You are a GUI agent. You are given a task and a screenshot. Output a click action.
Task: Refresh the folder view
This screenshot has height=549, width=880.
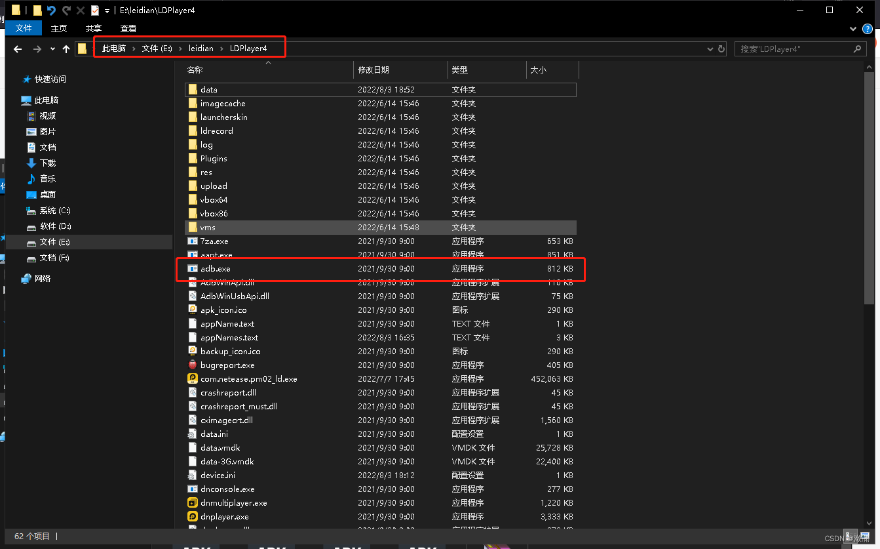coord(721,49)
